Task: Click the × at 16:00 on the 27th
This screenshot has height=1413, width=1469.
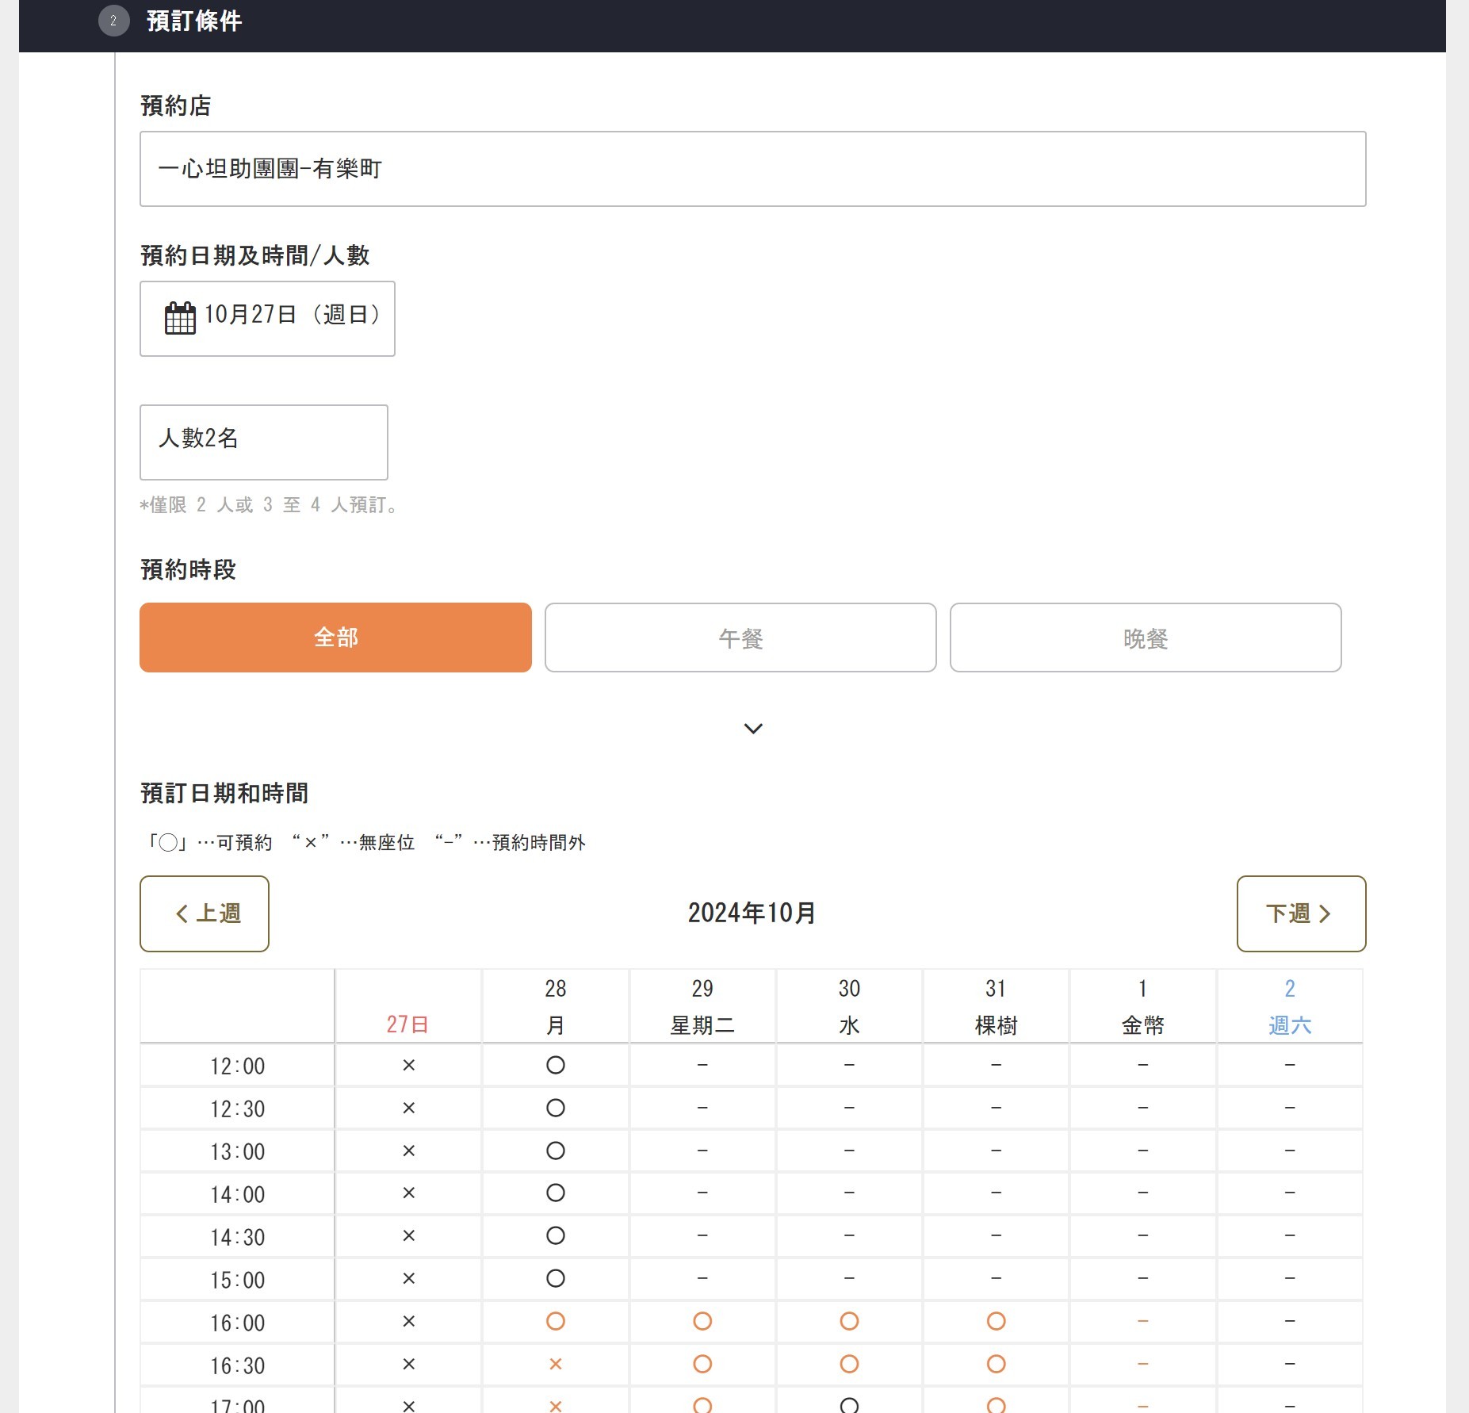Action: click(409, 1321)
